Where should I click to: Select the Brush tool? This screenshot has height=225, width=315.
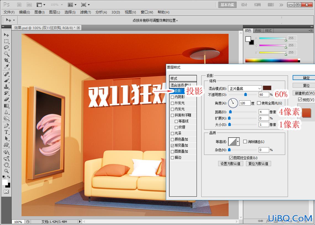click(6, 81)
